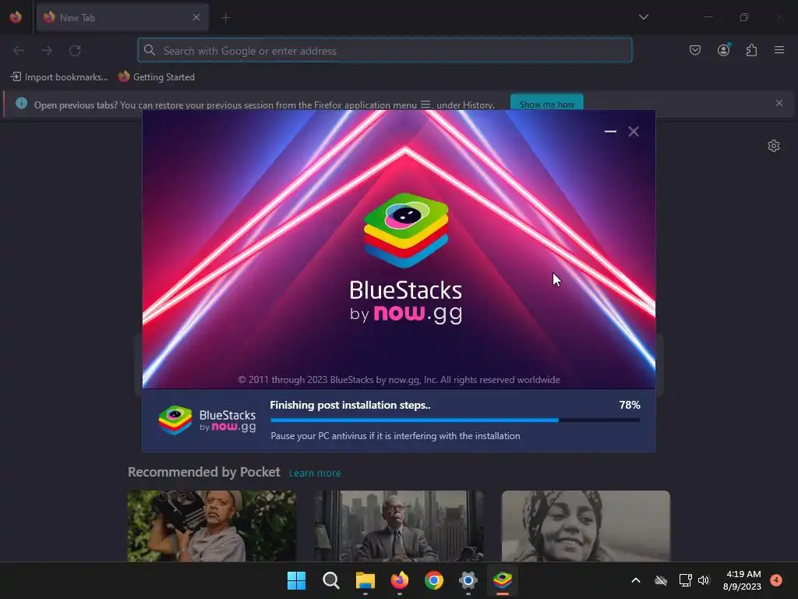Click the OneDrive cloud tray icon
The height and width of the screenshot is (599, 798).
click(661, 580)
